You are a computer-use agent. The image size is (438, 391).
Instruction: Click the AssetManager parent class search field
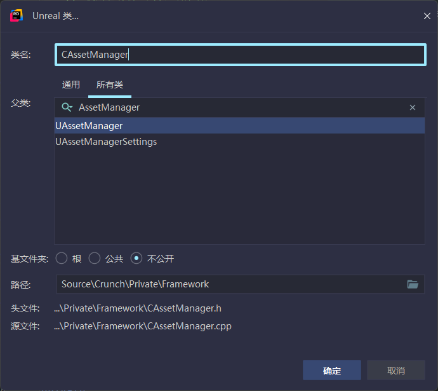240,107
